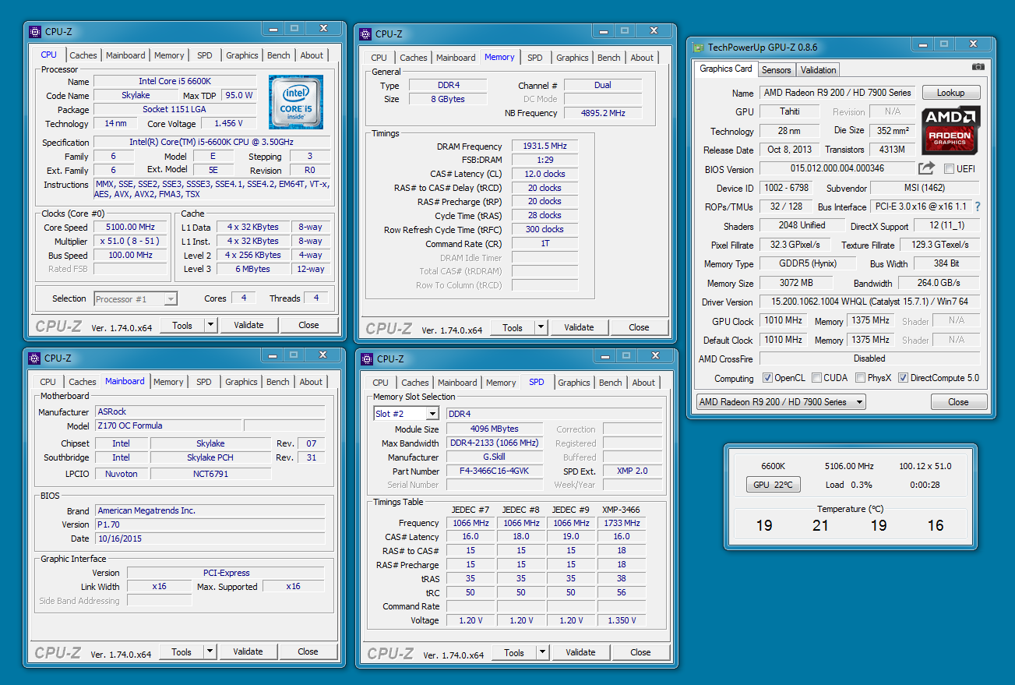The width and height of the screenshot is (1015, 685).
Task: Click Validate button in CPU tab window
Action: click(248, 325)
